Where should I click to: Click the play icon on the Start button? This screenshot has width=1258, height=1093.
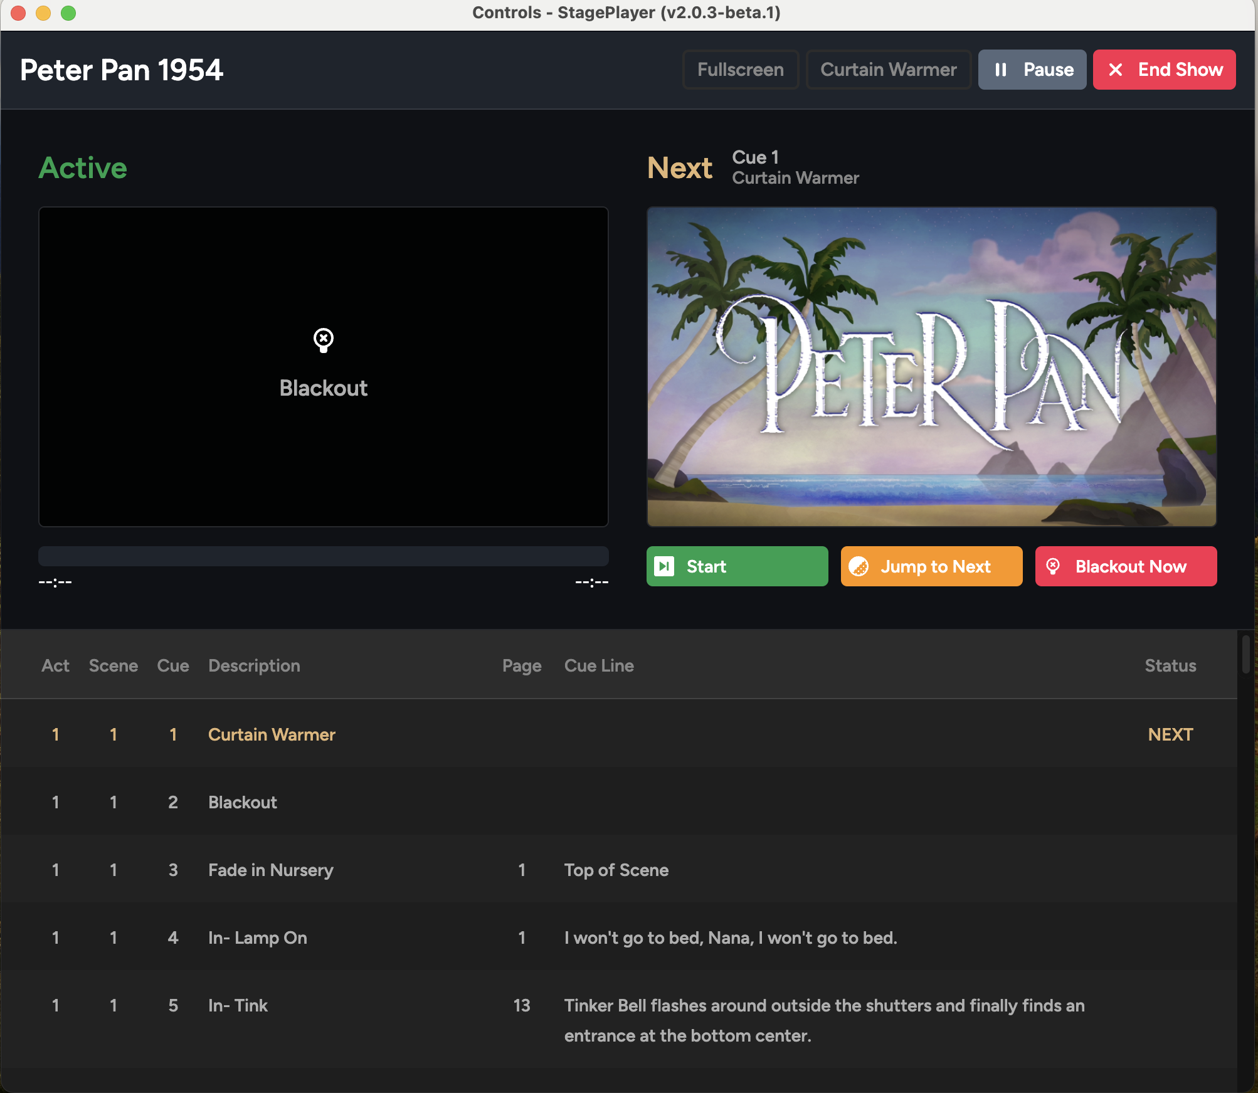point(664,566)
